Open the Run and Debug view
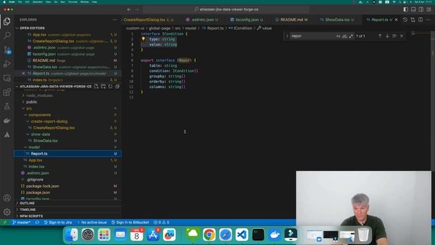 pyautogui.click(x=7, y=64)
